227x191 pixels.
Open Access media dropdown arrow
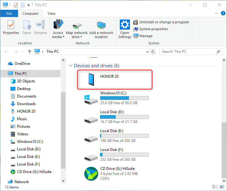tap(63, 37)
